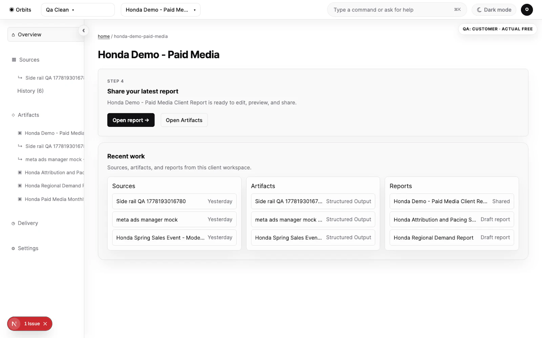Open the Shared Honda Demo Client Report card
Image resolution: width=542 pixels, height=338 pixels.
tap(452, 201)
